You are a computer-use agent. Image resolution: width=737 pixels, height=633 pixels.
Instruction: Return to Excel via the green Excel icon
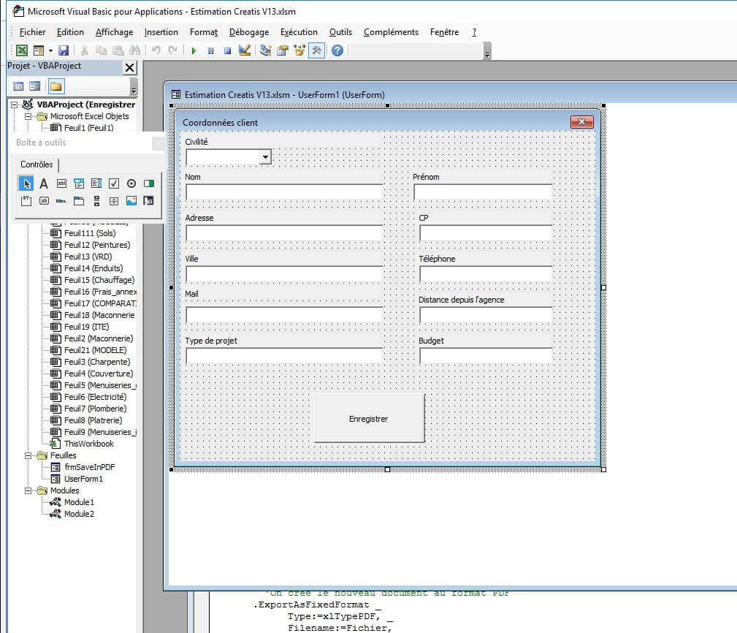click(x=22, y=50)
